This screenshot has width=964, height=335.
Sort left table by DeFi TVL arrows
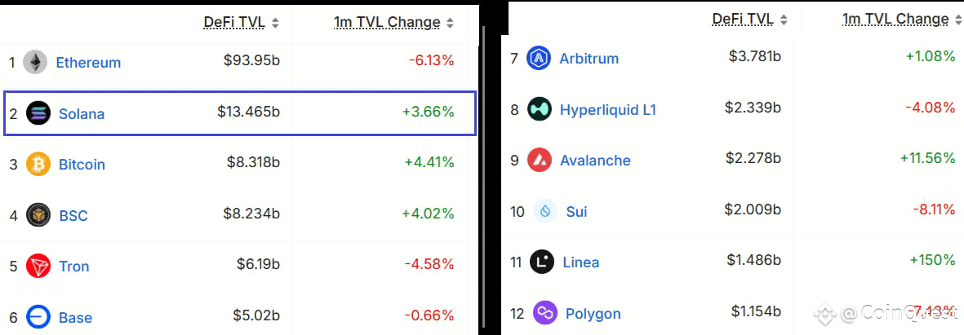pos(275,24)
